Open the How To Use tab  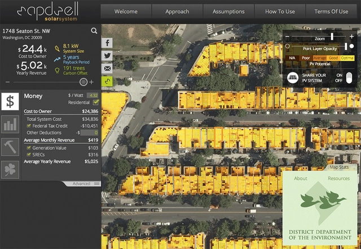280,11
